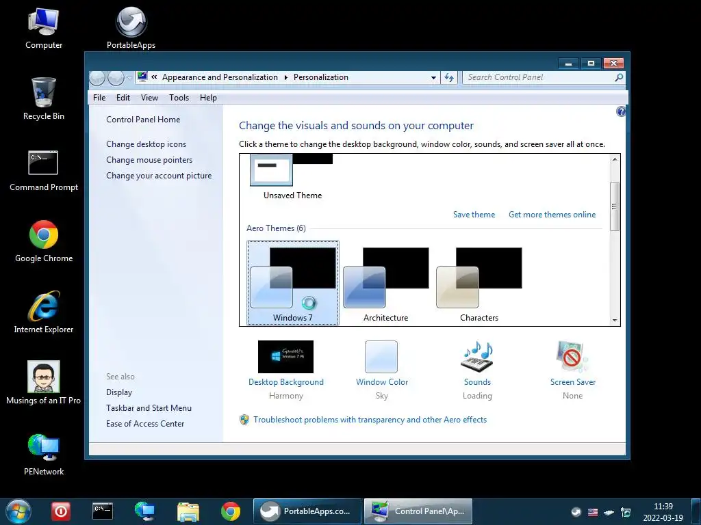Refresh the Control Panel address bar
701x525 pixels.
[x=449, y=78]
